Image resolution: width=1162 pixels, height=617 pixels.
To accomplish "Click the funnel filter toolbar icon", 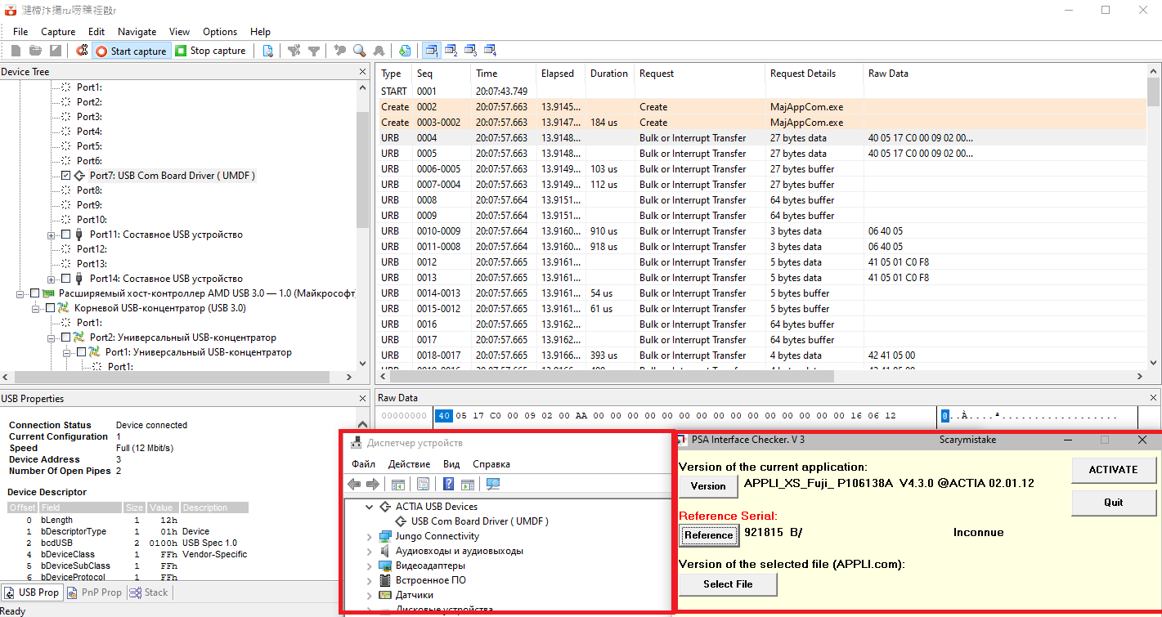I will pos(314,51).
